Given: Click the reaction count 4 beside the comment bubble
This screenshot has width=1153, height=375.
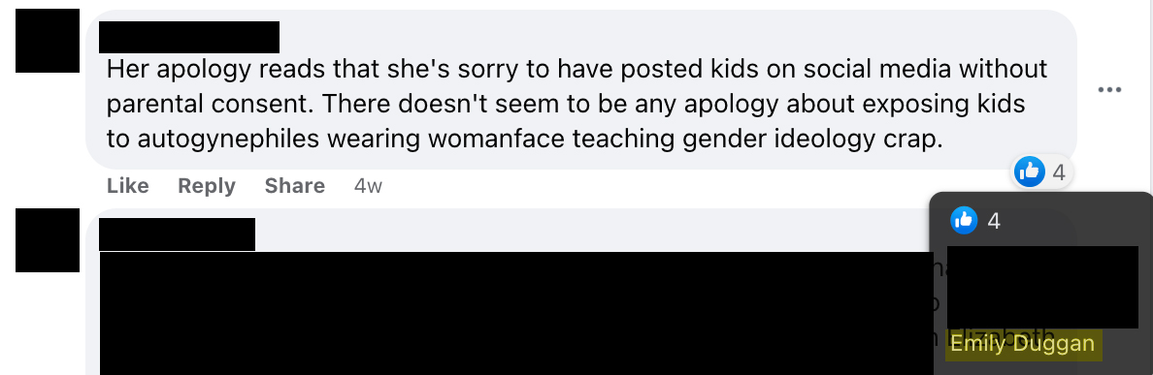Looking at the screenshot, I should [x=1058, y=172].
